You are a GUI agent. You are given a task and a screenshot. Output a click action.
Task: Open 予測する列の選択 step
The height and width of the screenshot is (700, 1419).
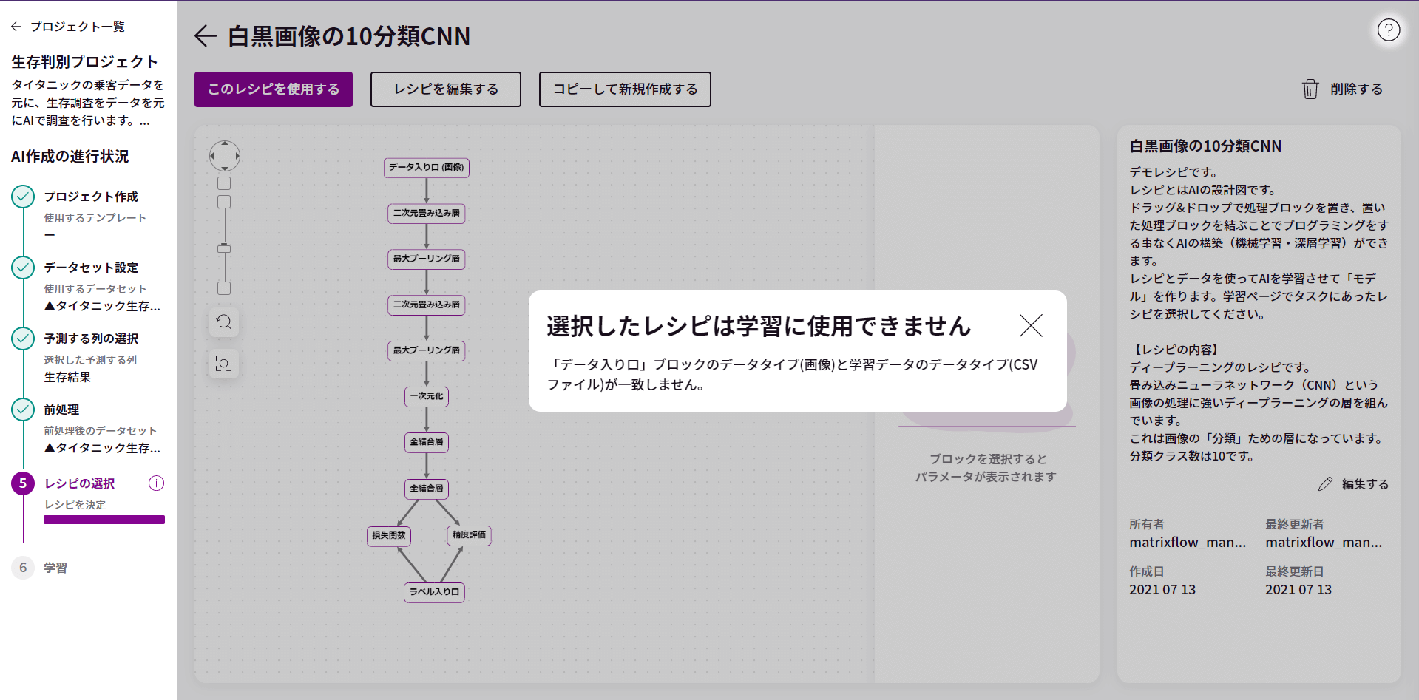91,339
